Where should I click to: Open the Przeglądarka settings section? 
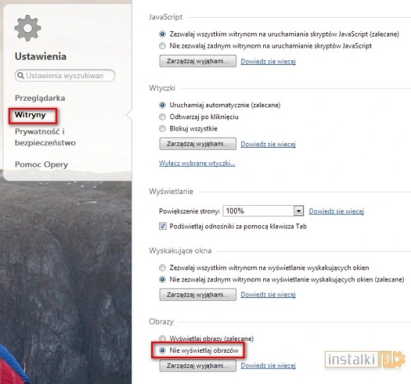(40, 98)
